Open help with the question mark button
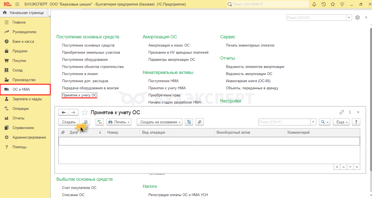 pos(356,122)
